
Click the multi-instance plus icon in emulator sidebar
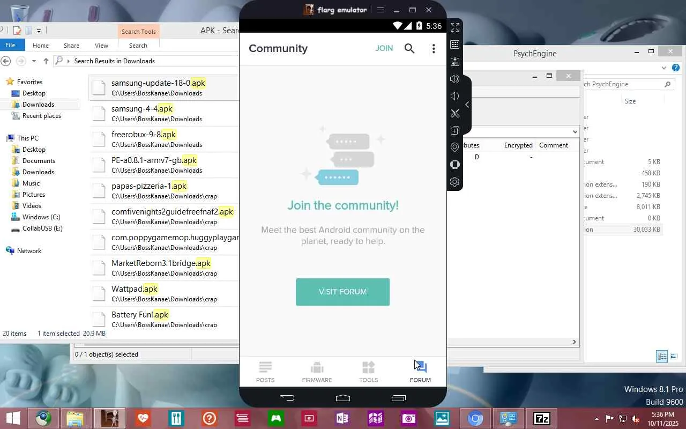[455, 130]
